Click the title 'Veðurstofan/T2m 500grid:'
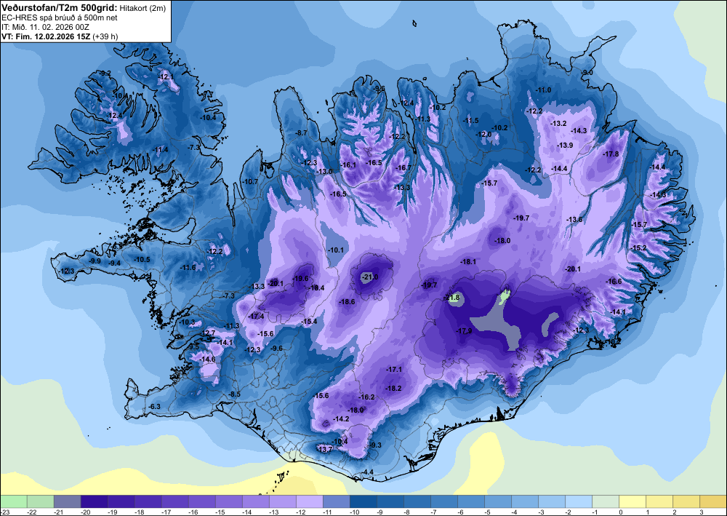 [60, 7]
